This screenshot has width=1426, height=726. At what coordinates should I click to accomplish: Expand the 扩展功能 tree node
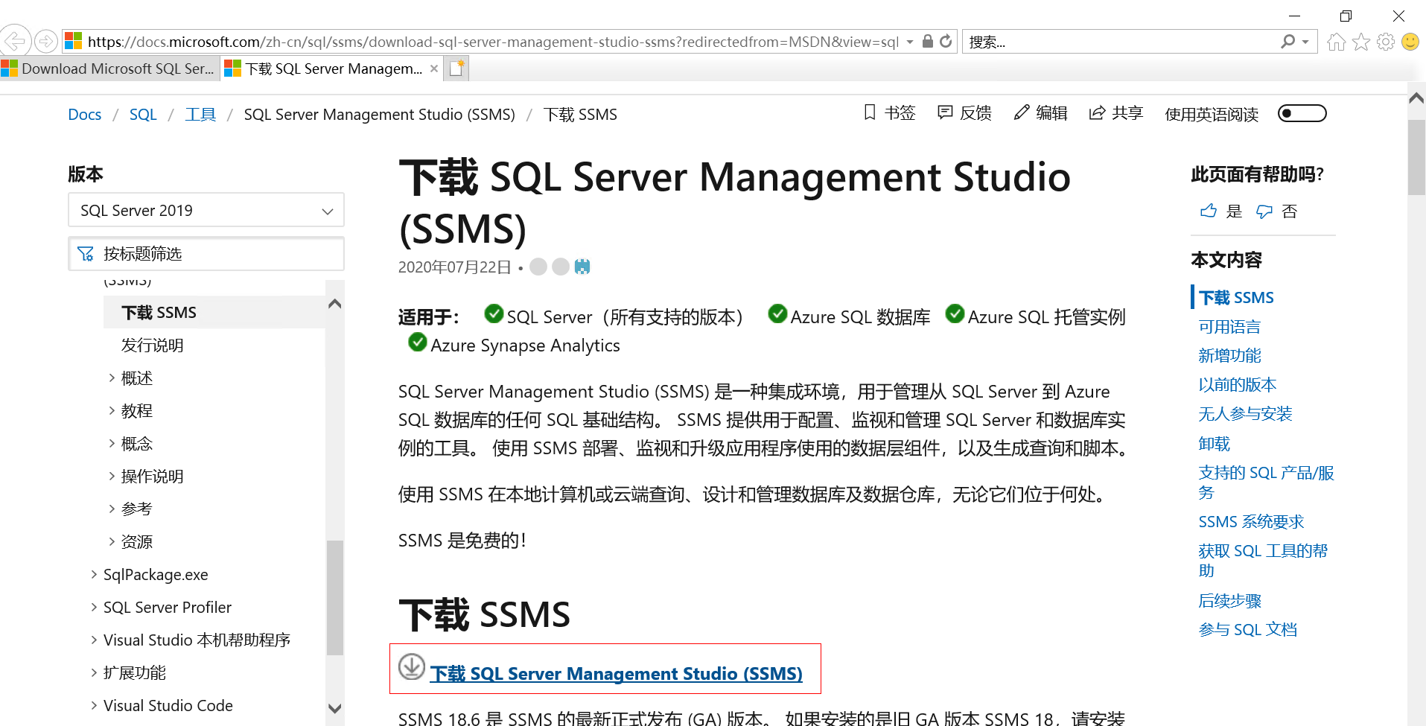[95, 672]
